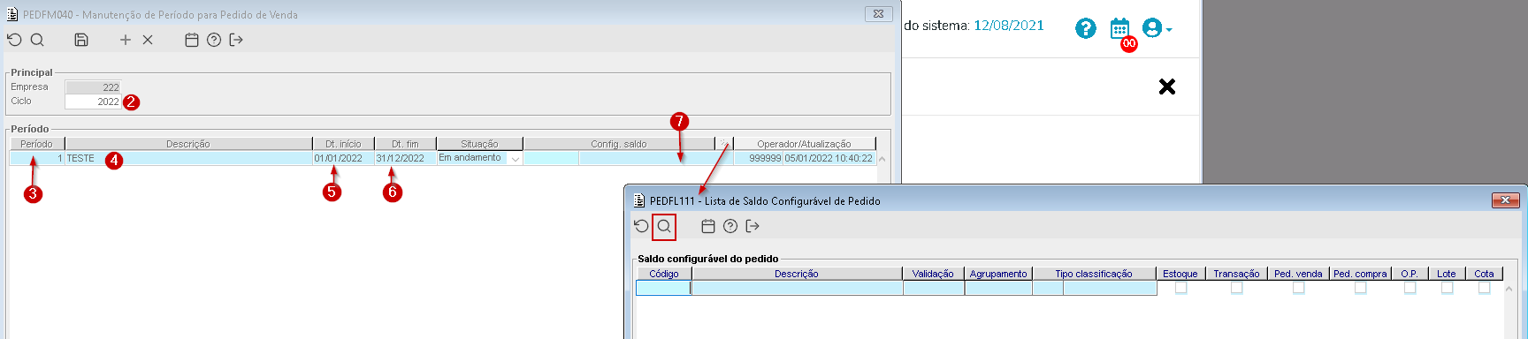The image size is (1528, 339).
Task: Check the Transação checkbox
Action: pyautogui.click(x=1236, y=288)
